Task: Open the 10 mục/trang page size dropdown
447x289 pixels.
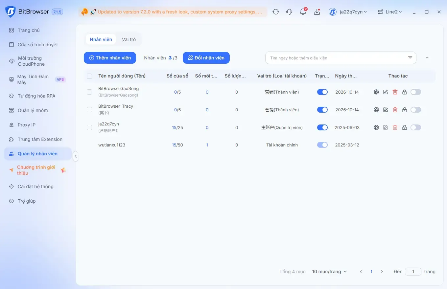Action: 329,272
